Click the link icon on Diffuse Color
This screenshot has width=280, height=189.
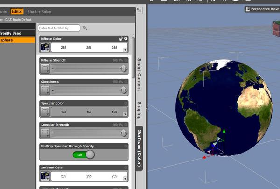pos(121,39)
